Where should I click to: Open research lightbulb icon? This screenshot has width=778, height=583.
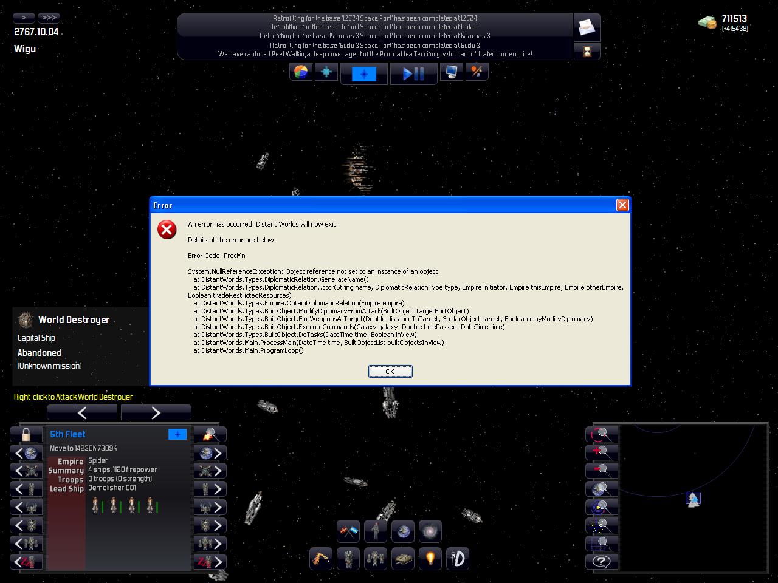pyautogui.click(x=430, y=559)
